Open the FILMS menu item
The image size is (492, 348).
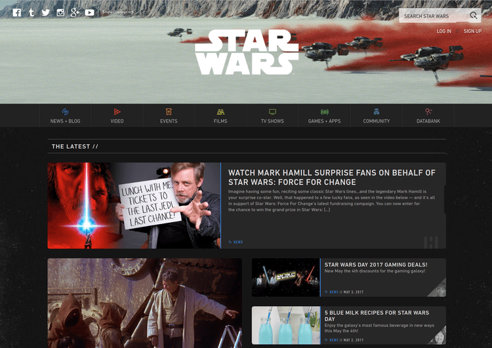pyautogui.click(x=220, y=121)
